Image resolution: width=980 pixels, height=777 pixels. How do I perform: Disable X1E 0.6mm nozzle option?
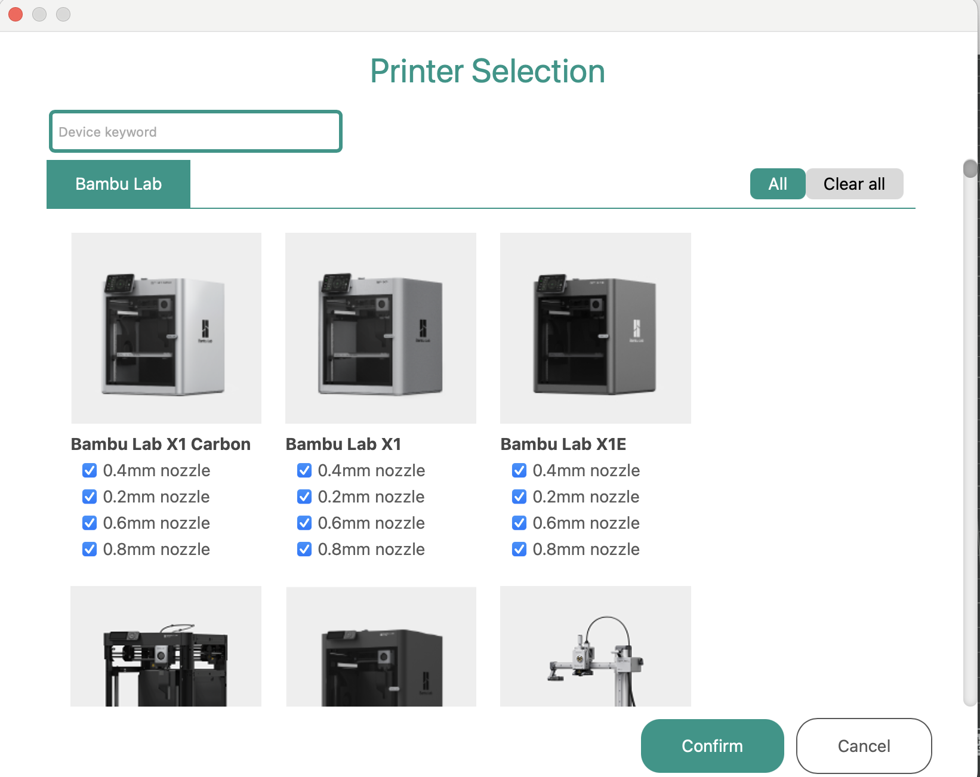pos(519,523)
